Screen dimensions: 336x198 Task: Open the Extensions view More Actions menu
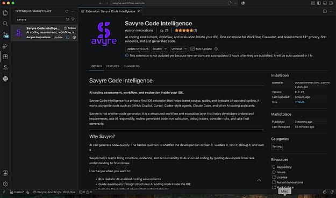[73, 11]
